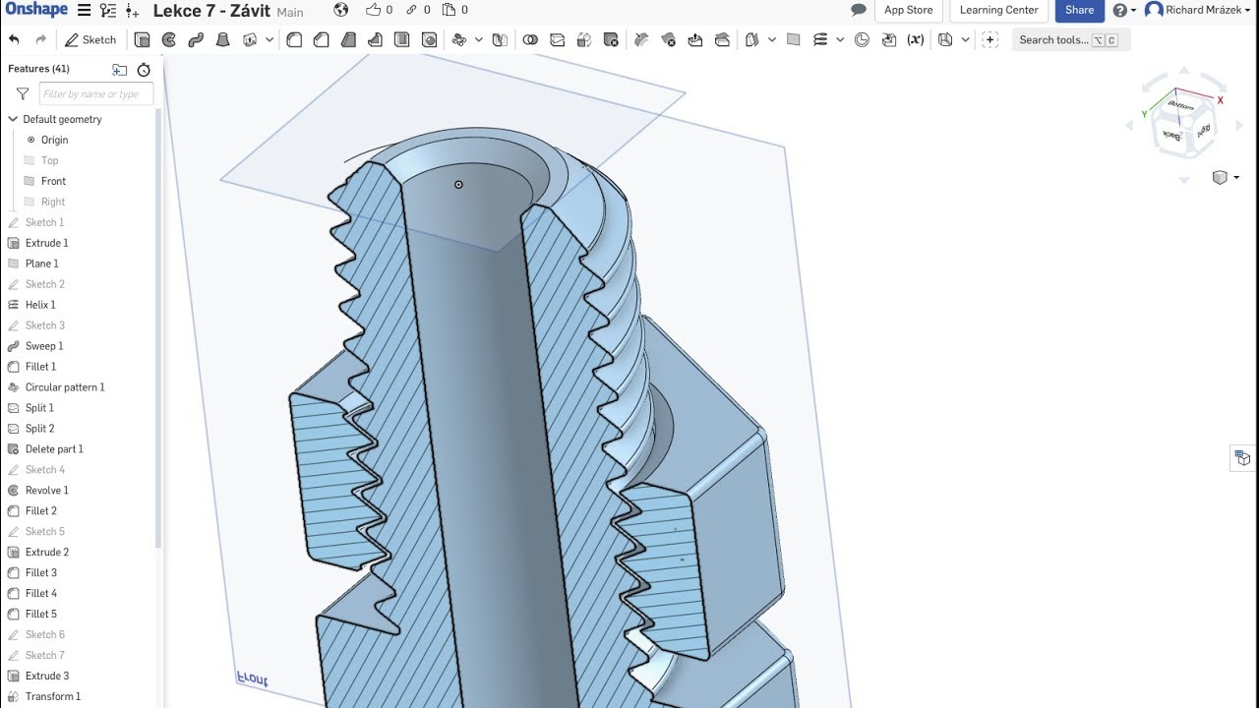Click the insert element icon in title bar
The width and height of the screenshot is (1259, 708).
click(133, 10)
